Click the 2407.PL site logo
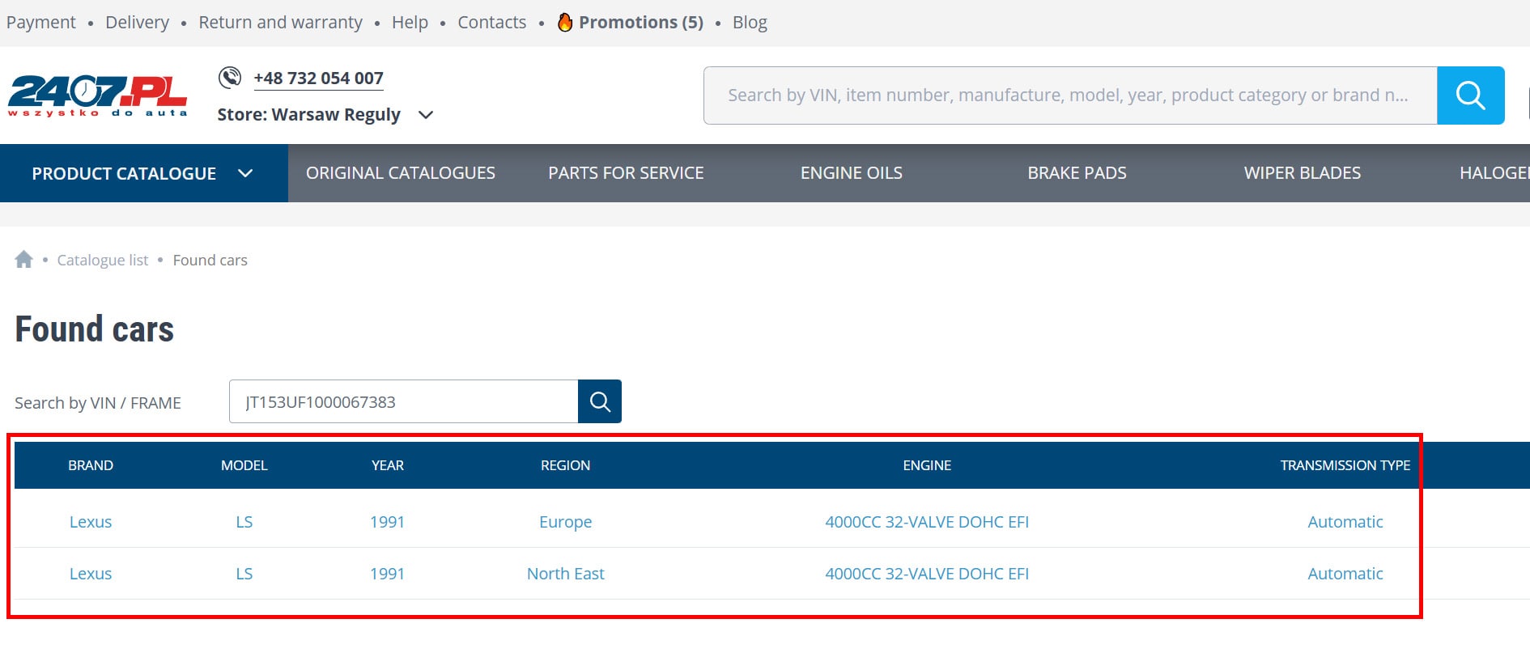Image resolution: width=1530 pixels, height=670 pixels. pos(98,95)
